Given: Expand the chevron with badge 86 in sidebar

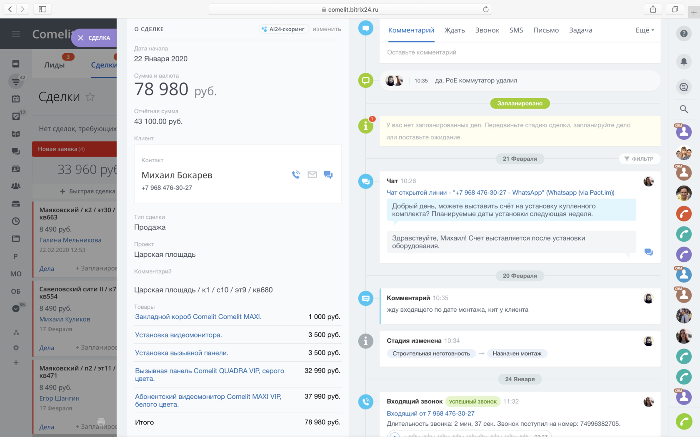Looking at the screenshot, I should pyautogui.click(x=16, y=308).
